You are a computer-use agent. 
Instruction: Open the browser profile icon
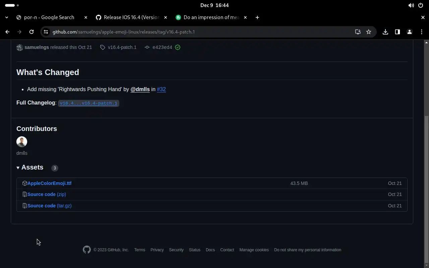coord(410,32)
